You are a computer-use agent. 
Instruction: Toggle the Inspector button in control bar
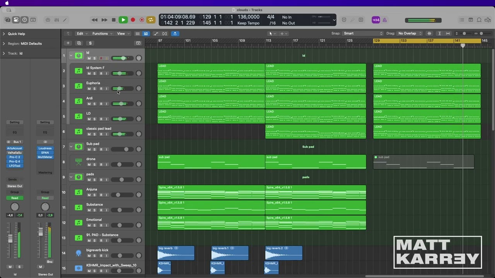tap(16, 20)
